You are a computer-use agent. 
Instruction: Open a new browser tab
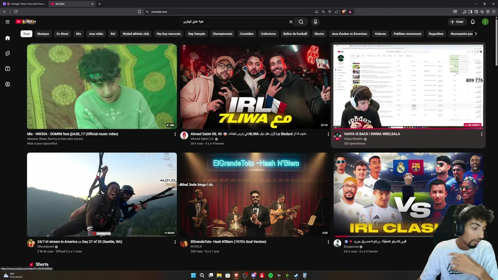coord(100,4)
